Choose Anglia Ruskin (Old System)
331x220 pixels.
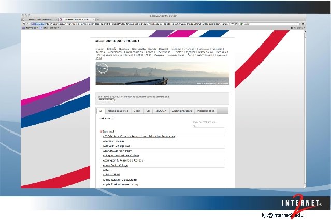(120, 180)
